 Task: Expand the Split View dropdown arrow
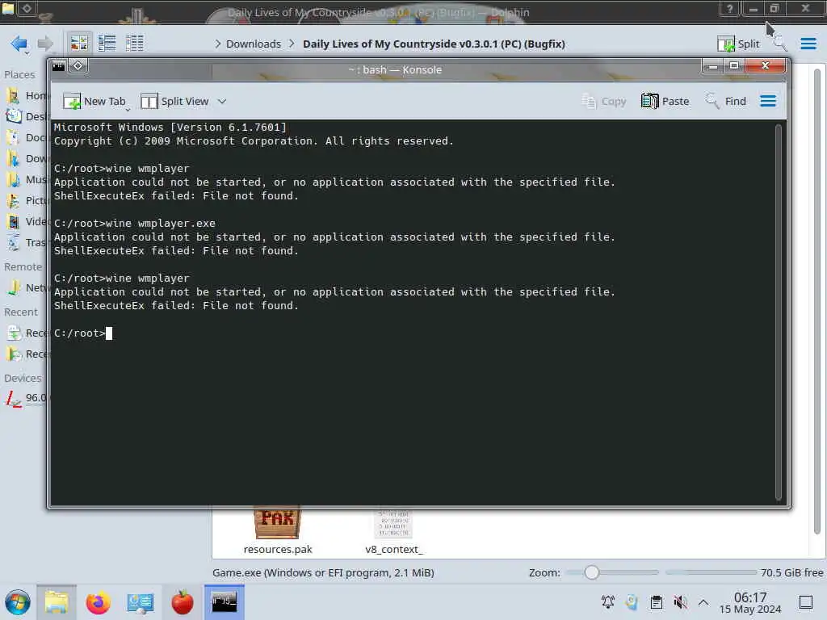[222, 101]
